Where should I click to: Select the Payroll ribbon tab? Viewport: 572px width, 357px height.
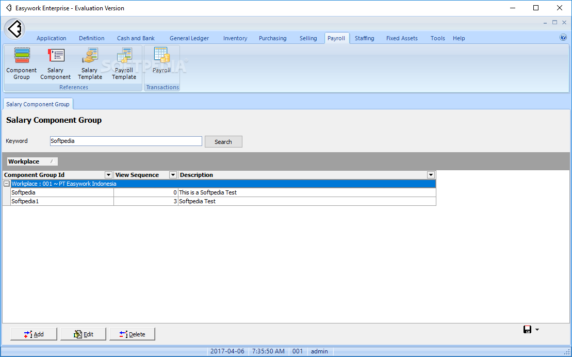[336, 38]
